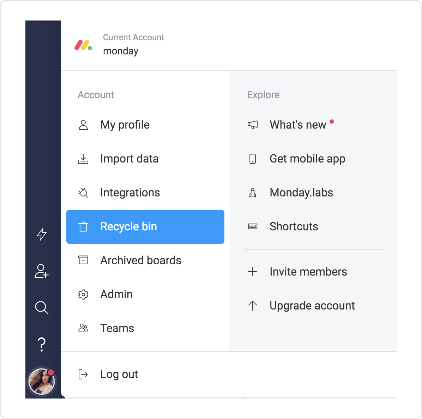
Task: Select Get mobile app
Action: (x=307, y=159)
